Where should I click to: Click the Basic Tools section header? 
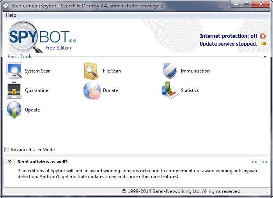[20, 57]
